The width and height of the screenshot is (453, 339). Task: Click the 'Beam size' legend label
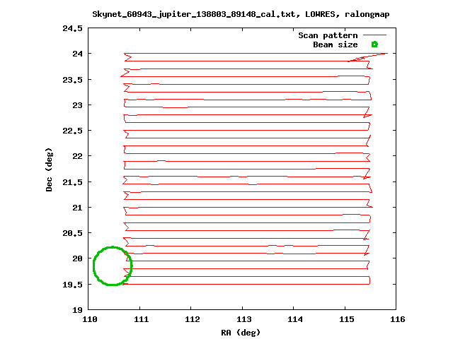(336, 44)
